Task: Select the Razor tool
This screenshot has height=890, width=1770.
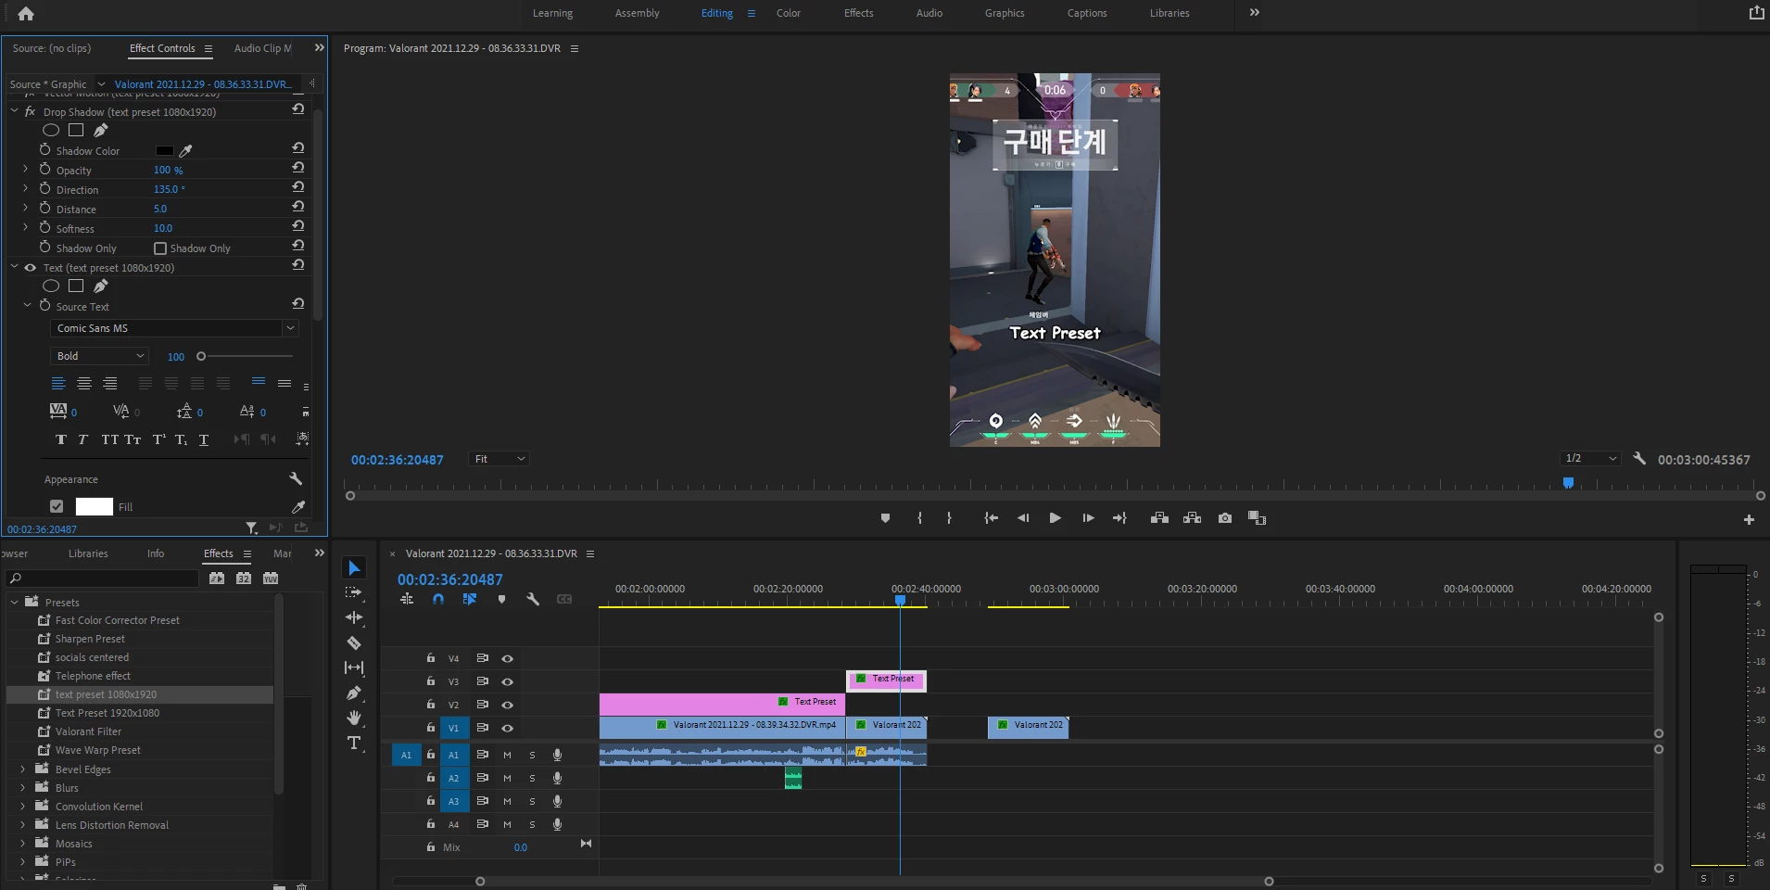Action: point(354,642)
